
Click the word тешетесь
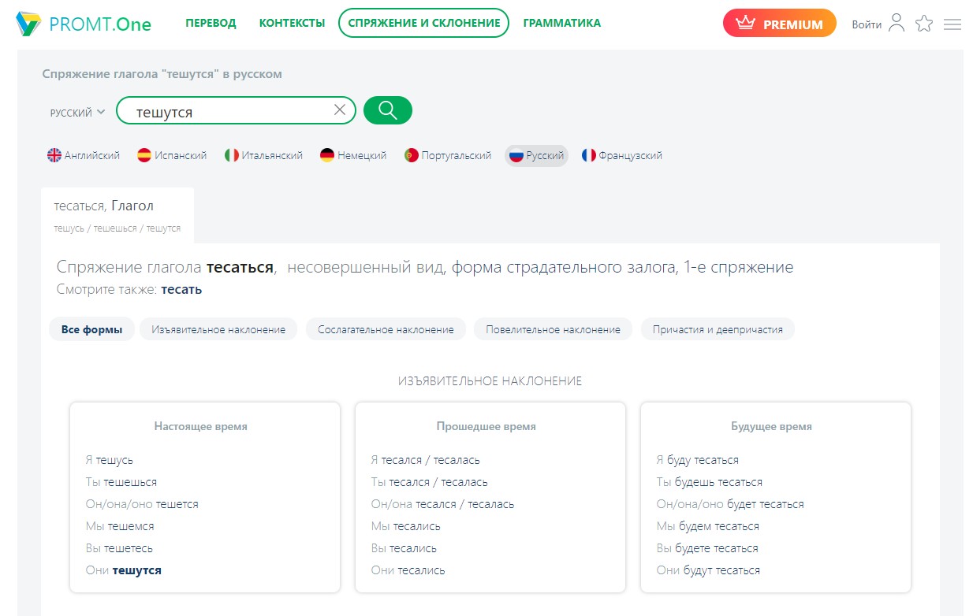point(129,548)
